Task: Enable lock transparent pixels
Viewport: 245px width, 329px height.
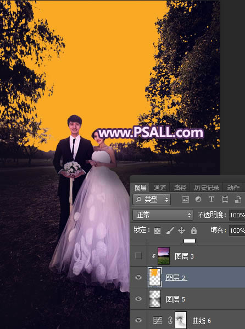Action: coord(157,231)
